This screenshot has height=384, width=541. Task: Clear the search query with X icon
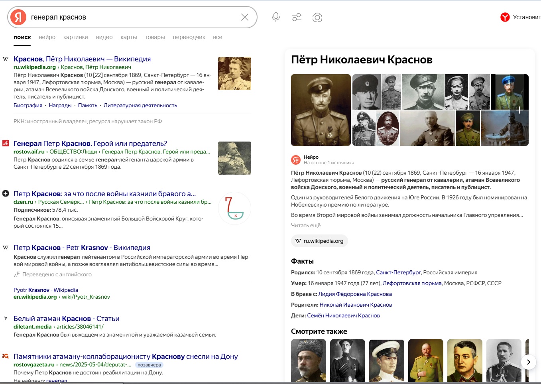click(245, 17)
